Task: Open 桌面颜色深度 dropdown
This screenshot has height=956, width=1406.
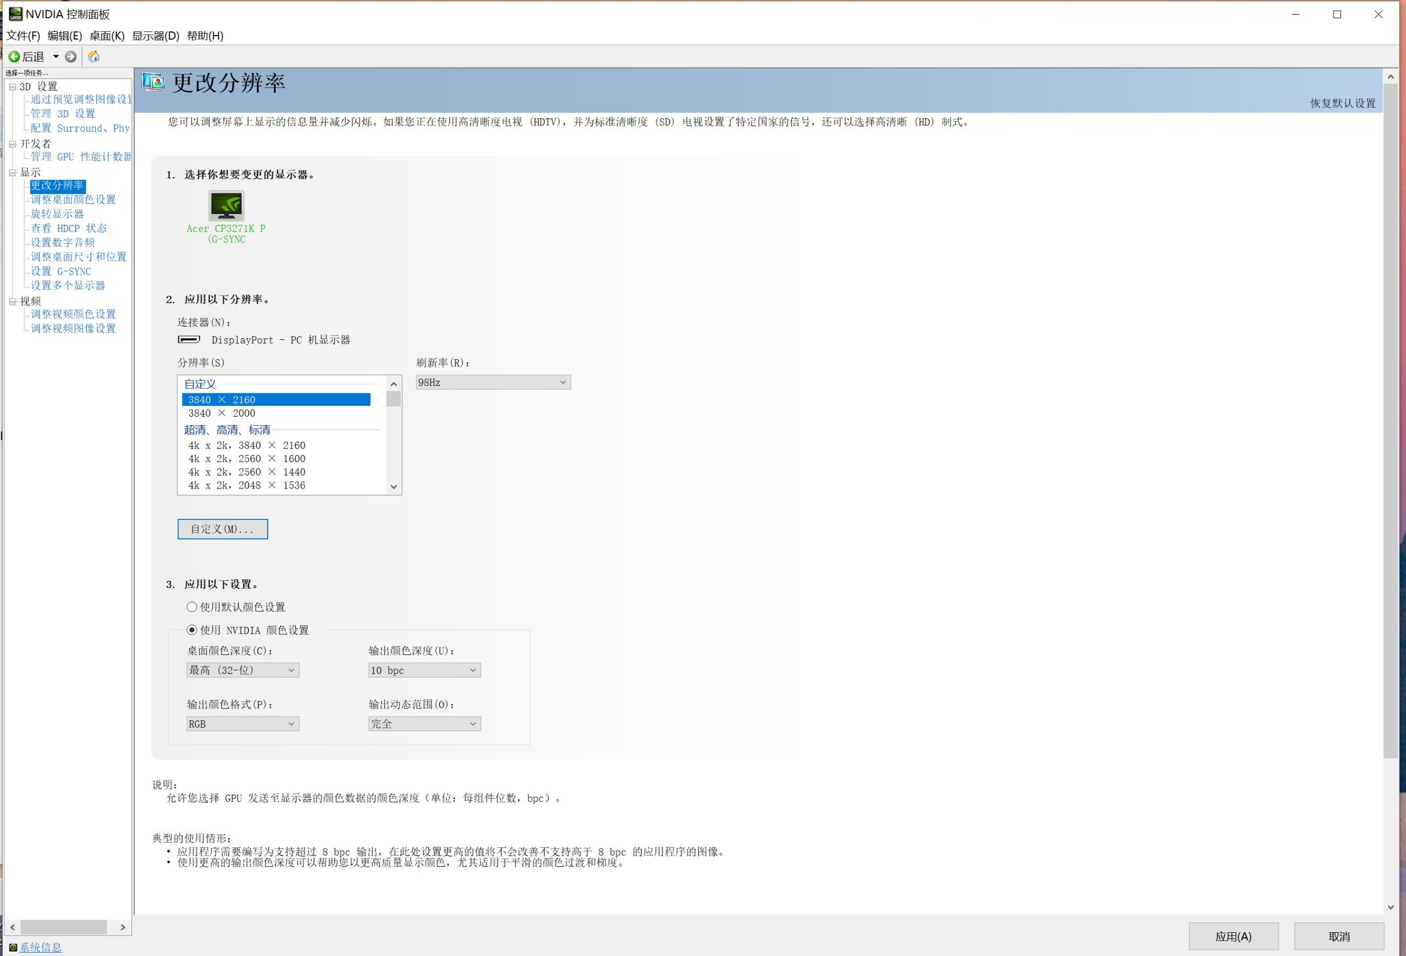Action: click(x=243, y=671)
